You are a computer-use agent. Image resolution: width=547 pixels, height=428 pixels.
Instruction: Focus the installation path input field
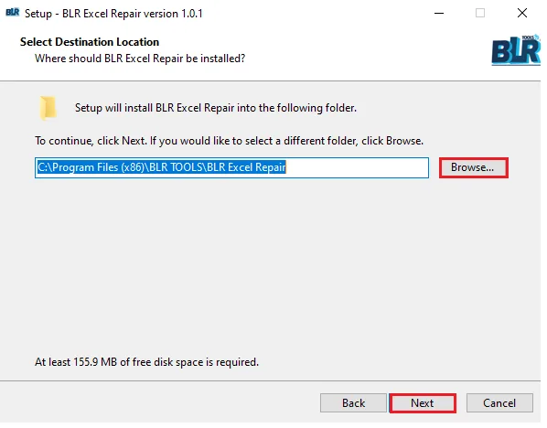click(x=231, y=167)
